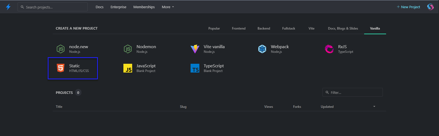Sort projects by Title column
439x136 pixels.
click(59, 107)
